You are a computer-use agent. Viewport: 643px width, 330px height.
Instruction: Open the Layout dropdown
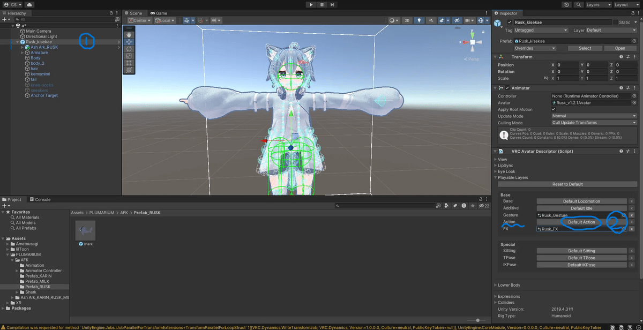(x=626, y=4)
